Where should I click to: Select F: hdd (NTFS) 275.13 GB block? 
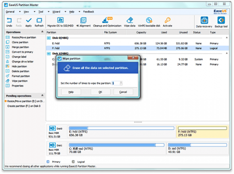[203, 132]
